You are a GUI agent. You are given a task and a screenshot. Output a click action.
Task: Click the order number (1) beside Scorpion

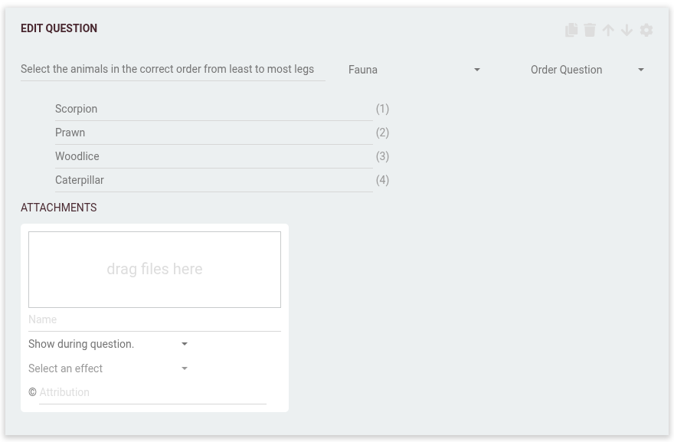pos(382,109)
